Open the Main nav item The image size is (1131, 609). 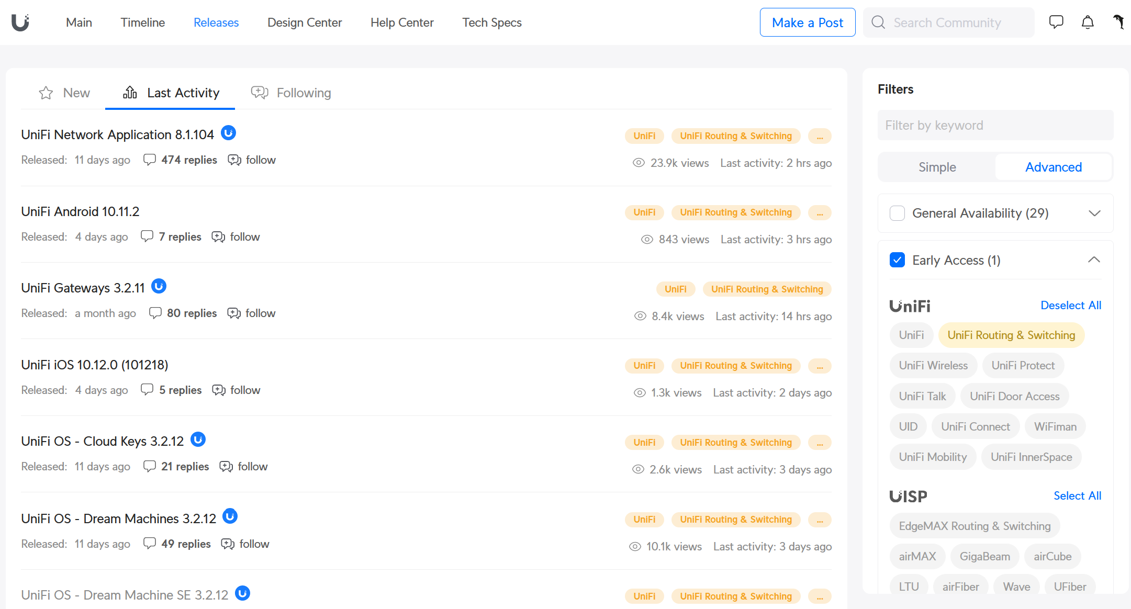pos(79,22)
